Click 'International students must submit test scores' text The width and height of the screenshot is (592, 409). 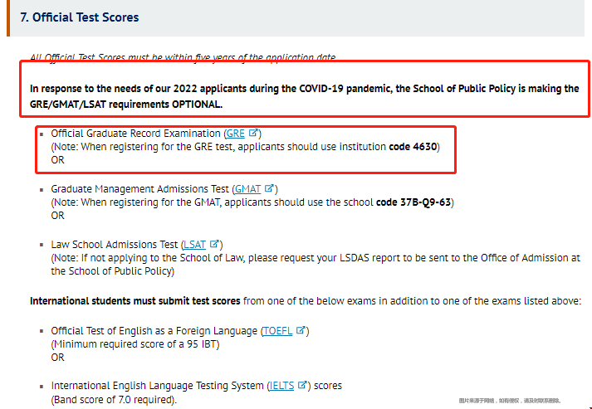tap(135, 301)
